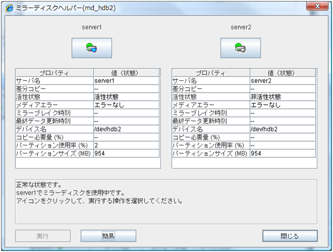Select the 非活性状態 value in server2 table

[283, 97]
